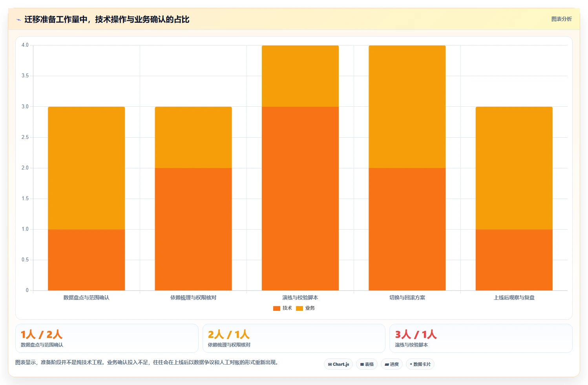Click the 业务 segment of 依赖梳理与权限核对 bar
This screenshot has height=385, width=588.
pos(193,137)
